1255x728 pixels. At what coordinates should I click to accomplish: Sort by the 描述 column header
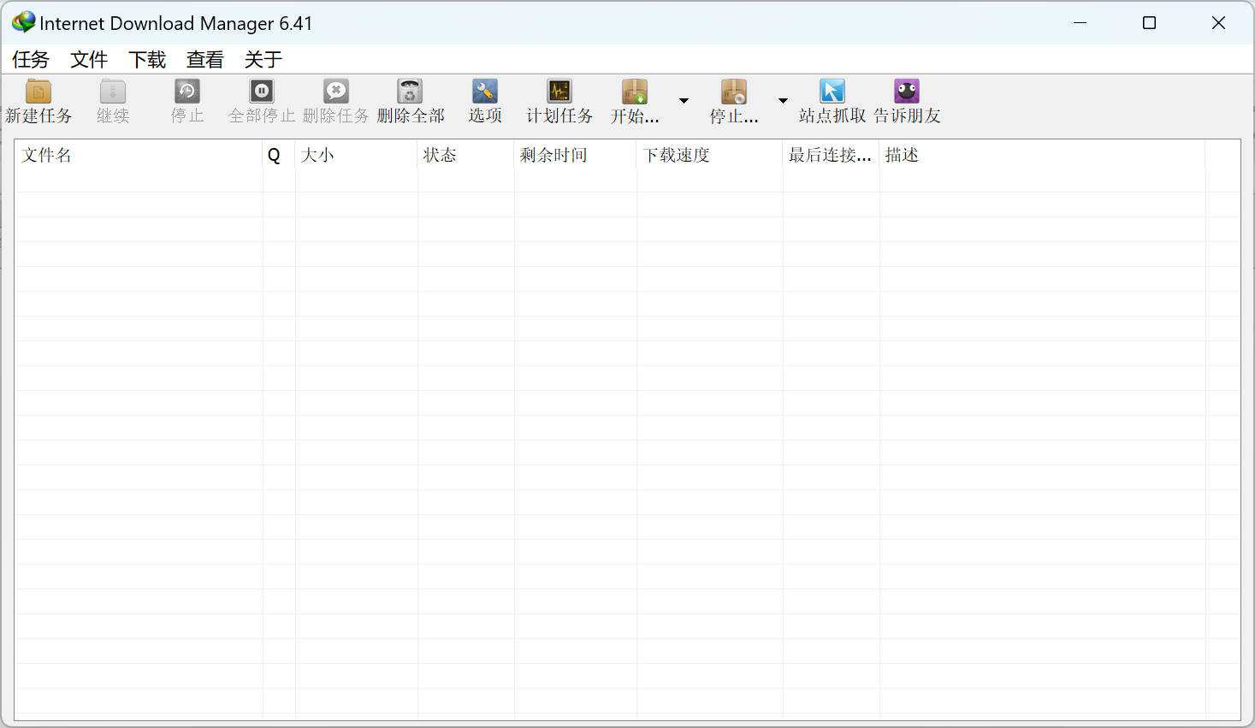point(1042,155)
